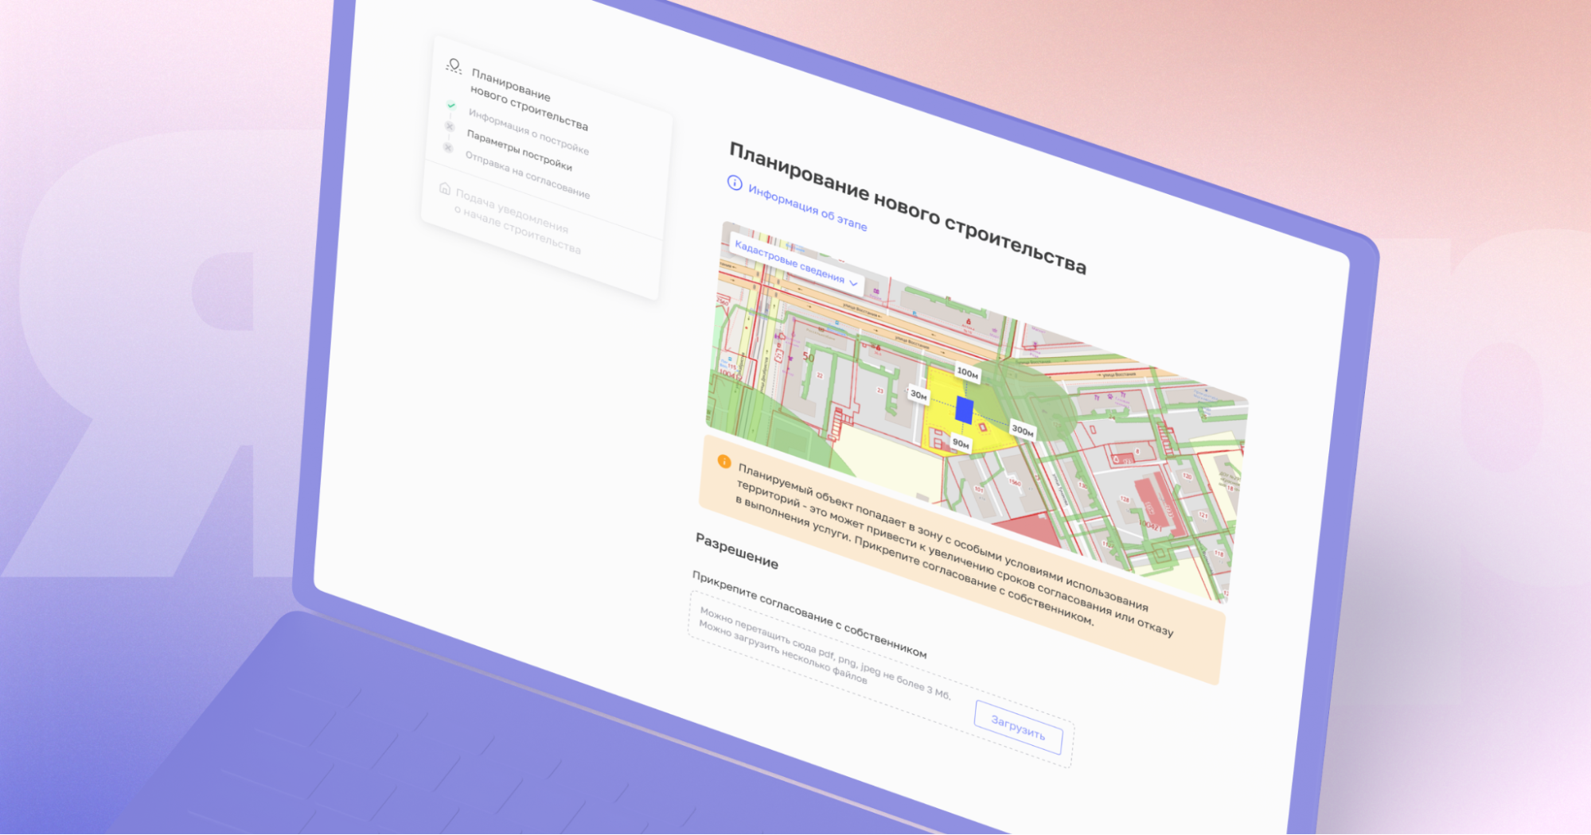Open Подача уведомления о начале строительства
Viewport: 1591px width, 835px height.
[517, 222]
